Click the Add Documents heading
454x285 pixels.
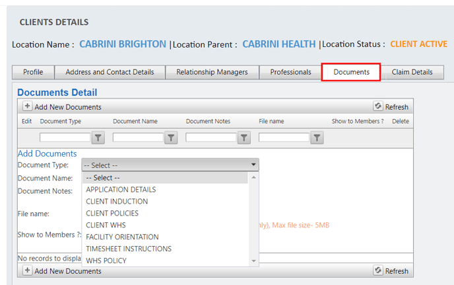pos(48,153)
